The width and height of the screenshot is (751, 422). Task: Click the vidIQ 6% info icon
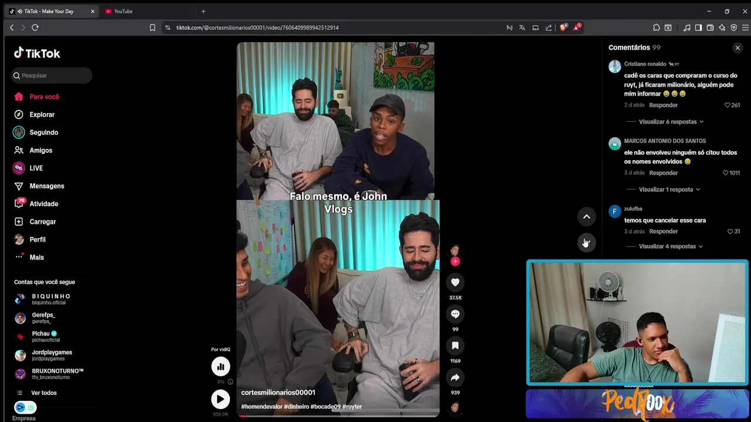230,382
